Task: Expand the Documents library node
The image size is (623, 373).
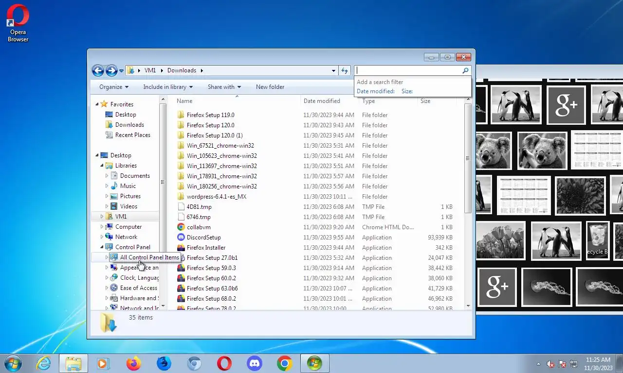Action: pyautogui.click(x=107, y=176)
